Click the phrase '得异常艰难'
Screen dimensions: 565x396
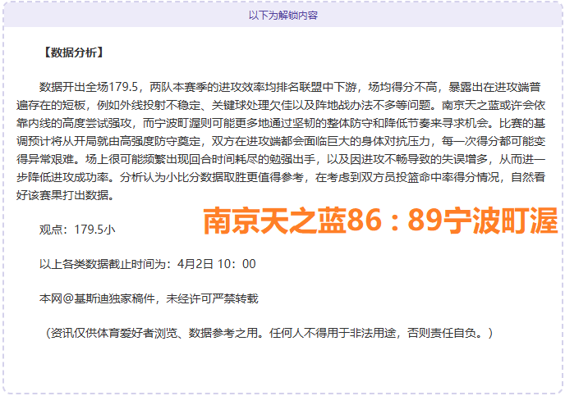pos(57,141)
